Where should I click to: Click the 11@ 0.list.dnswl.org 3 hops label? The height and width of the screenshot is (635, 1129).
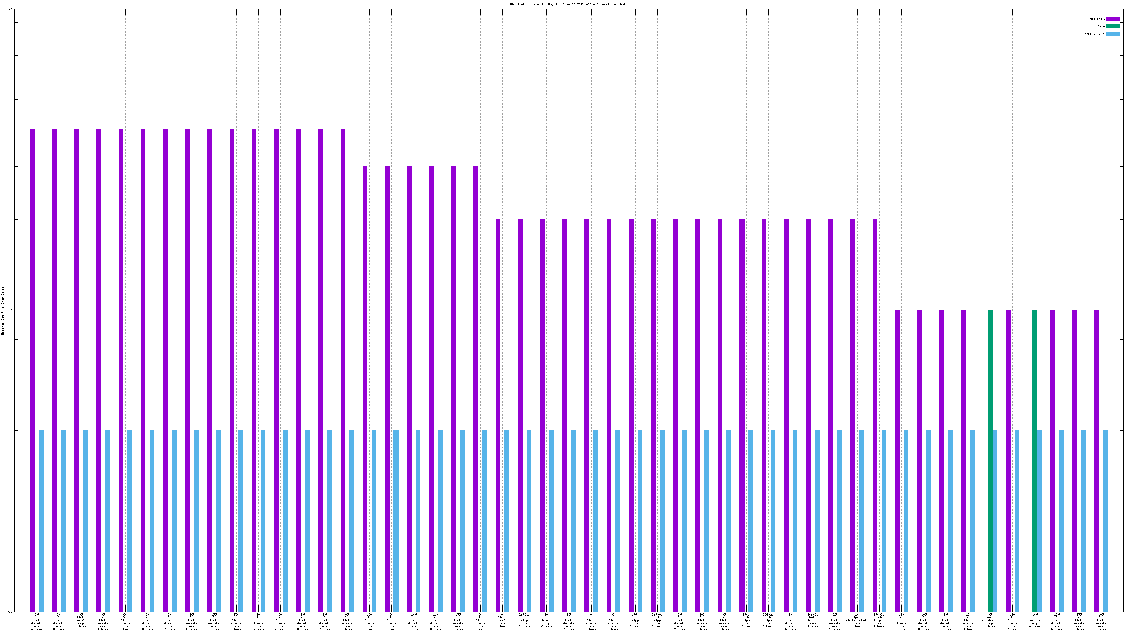tap(435, 621)
